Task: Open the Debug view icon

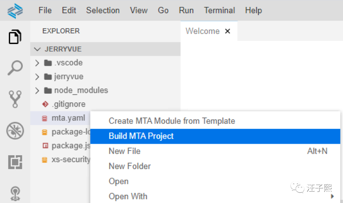Action: pos(15,131)
